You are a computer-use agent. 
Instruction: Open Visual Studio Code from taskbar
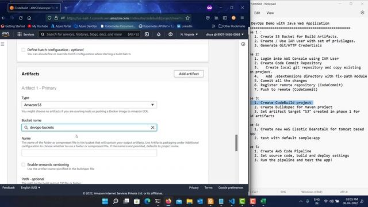click(232, 201)
